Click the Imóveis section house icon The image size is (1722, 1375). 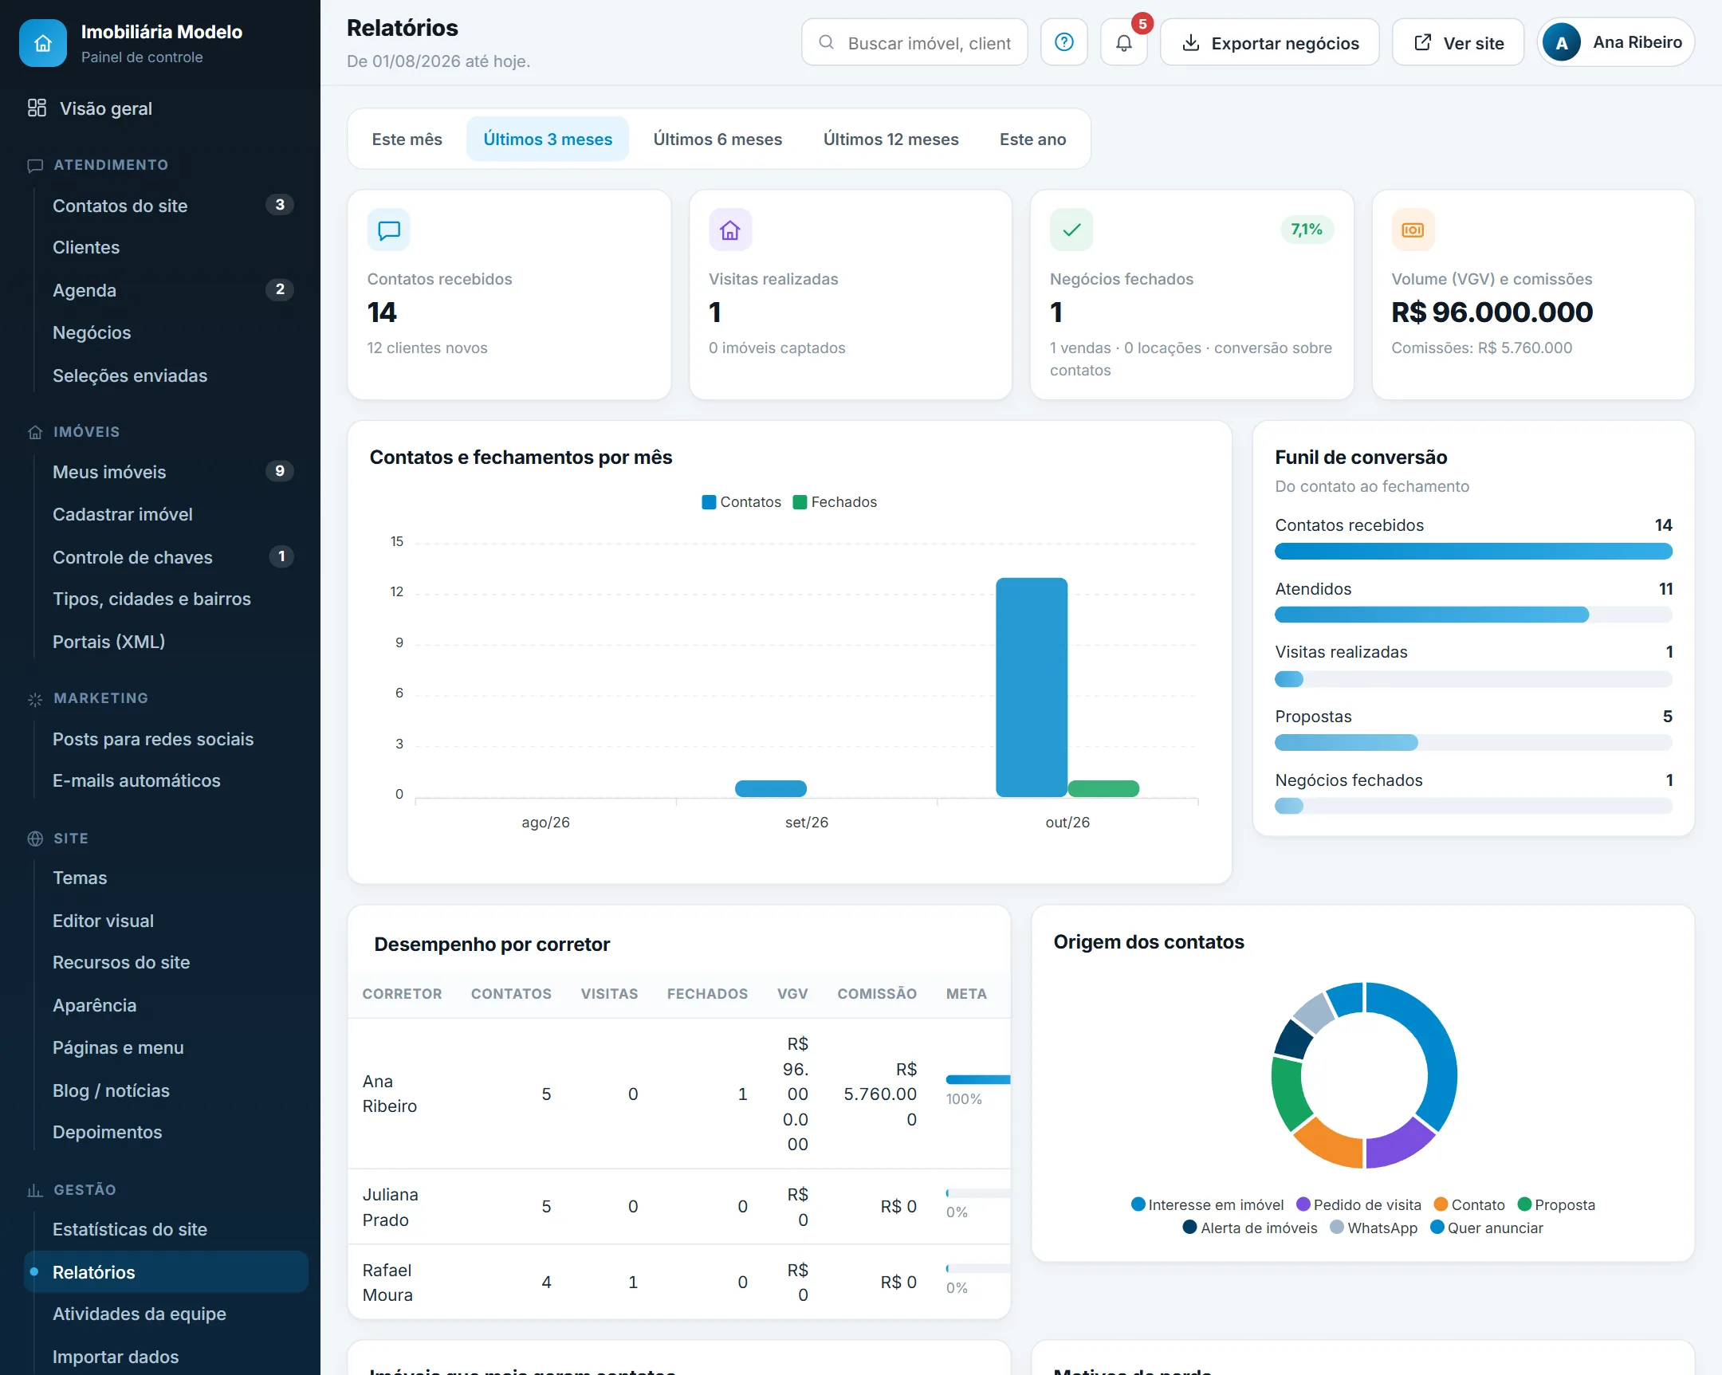(x=35, y=432)
